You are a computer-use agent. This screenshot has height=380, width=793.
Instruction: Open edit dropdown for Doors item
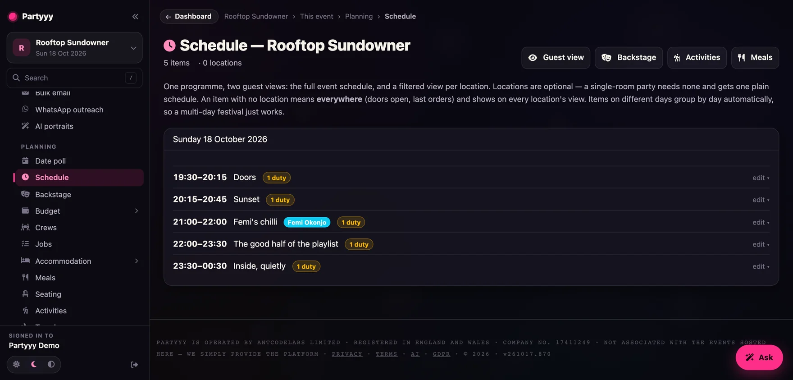[x=761, y=178]
